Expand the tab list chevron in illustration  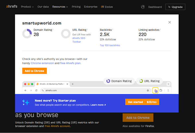click(x=168, y=84)
